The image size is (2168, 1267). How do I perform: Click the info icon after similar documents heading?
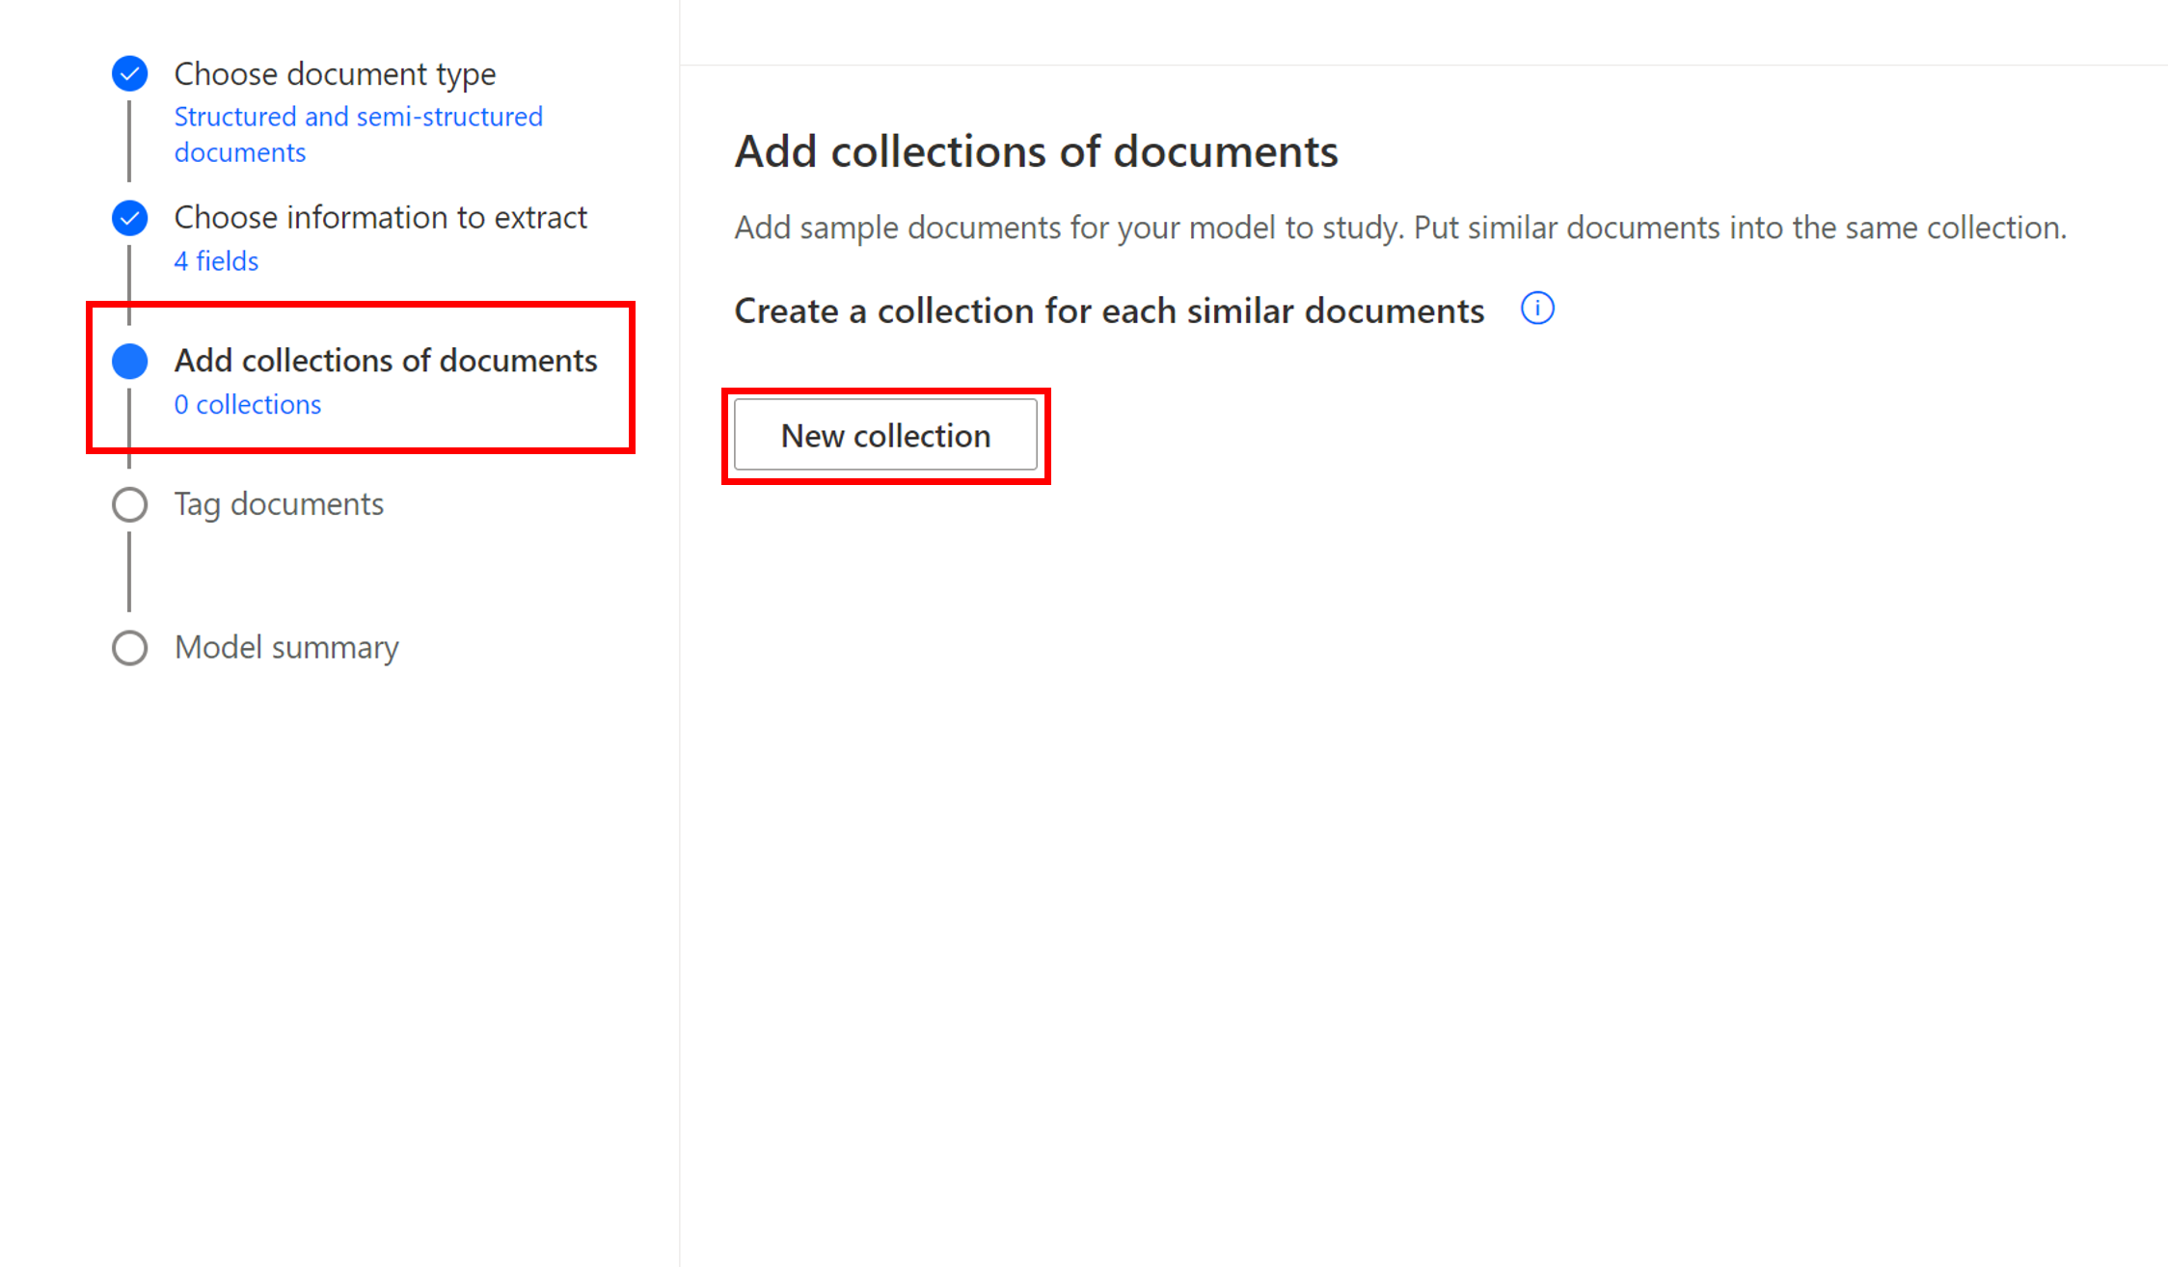tap(1537, 309)
